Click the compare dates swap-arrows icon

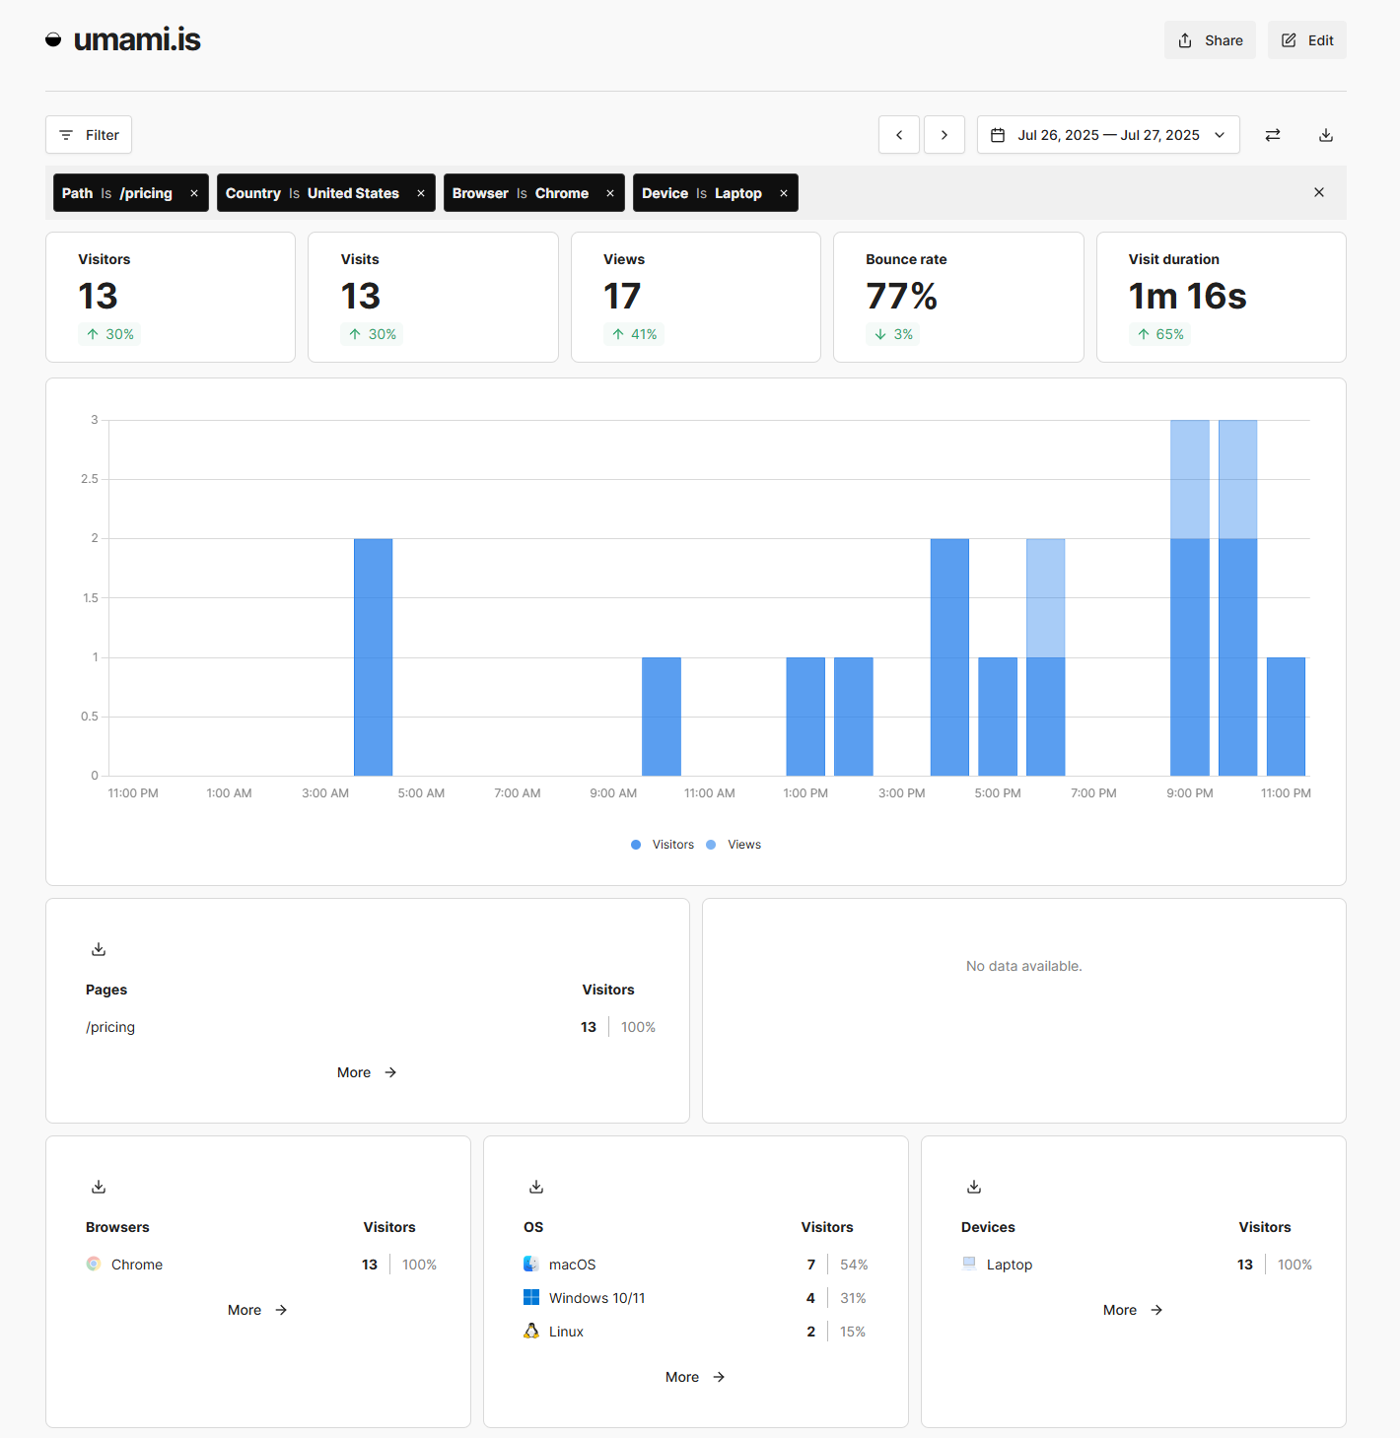coord(1273,135)
